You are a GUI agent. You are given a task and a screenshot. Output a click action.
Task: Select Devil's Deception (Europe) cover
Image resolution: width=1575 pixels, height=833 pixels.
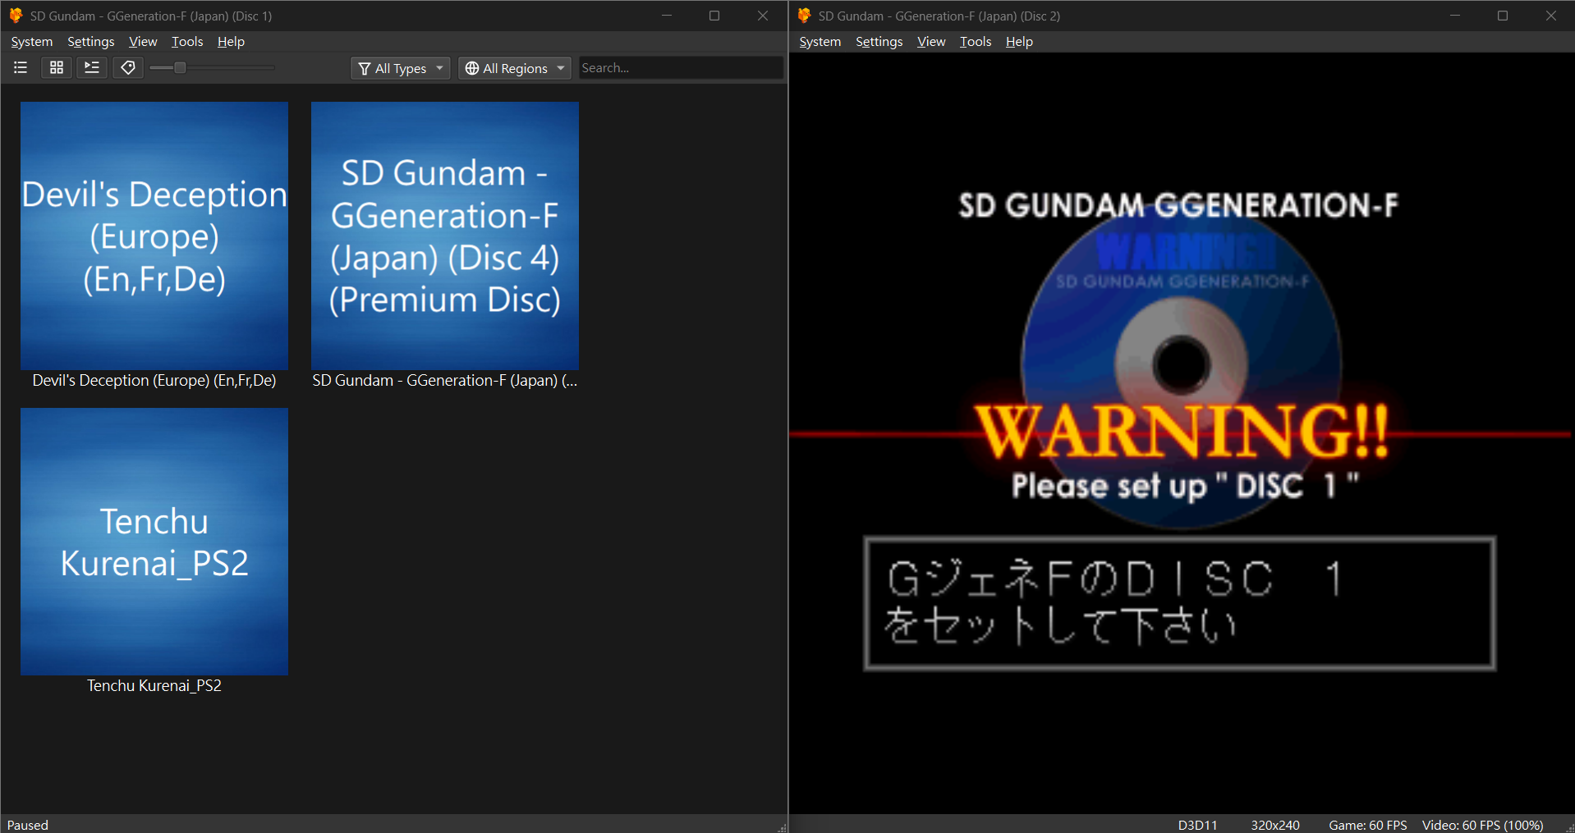pos(154,236)
